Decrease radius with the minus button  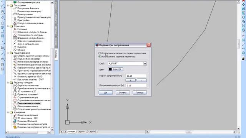coord(142,80)
